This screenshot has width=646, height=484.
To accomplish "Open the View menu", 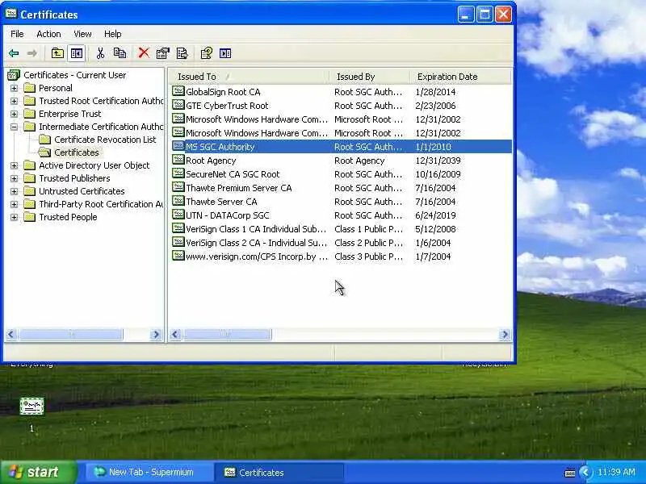I will [x=82, y=34].
